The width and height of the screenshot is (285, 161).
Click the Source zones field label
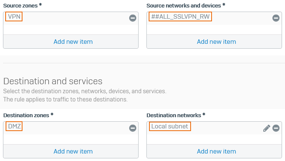coord(22,5)
